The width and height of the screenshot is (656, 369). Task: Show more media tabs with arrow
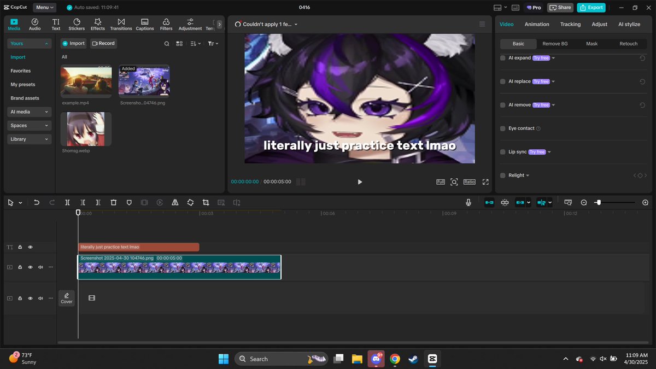pyautogui.click(x=219, y=25)
